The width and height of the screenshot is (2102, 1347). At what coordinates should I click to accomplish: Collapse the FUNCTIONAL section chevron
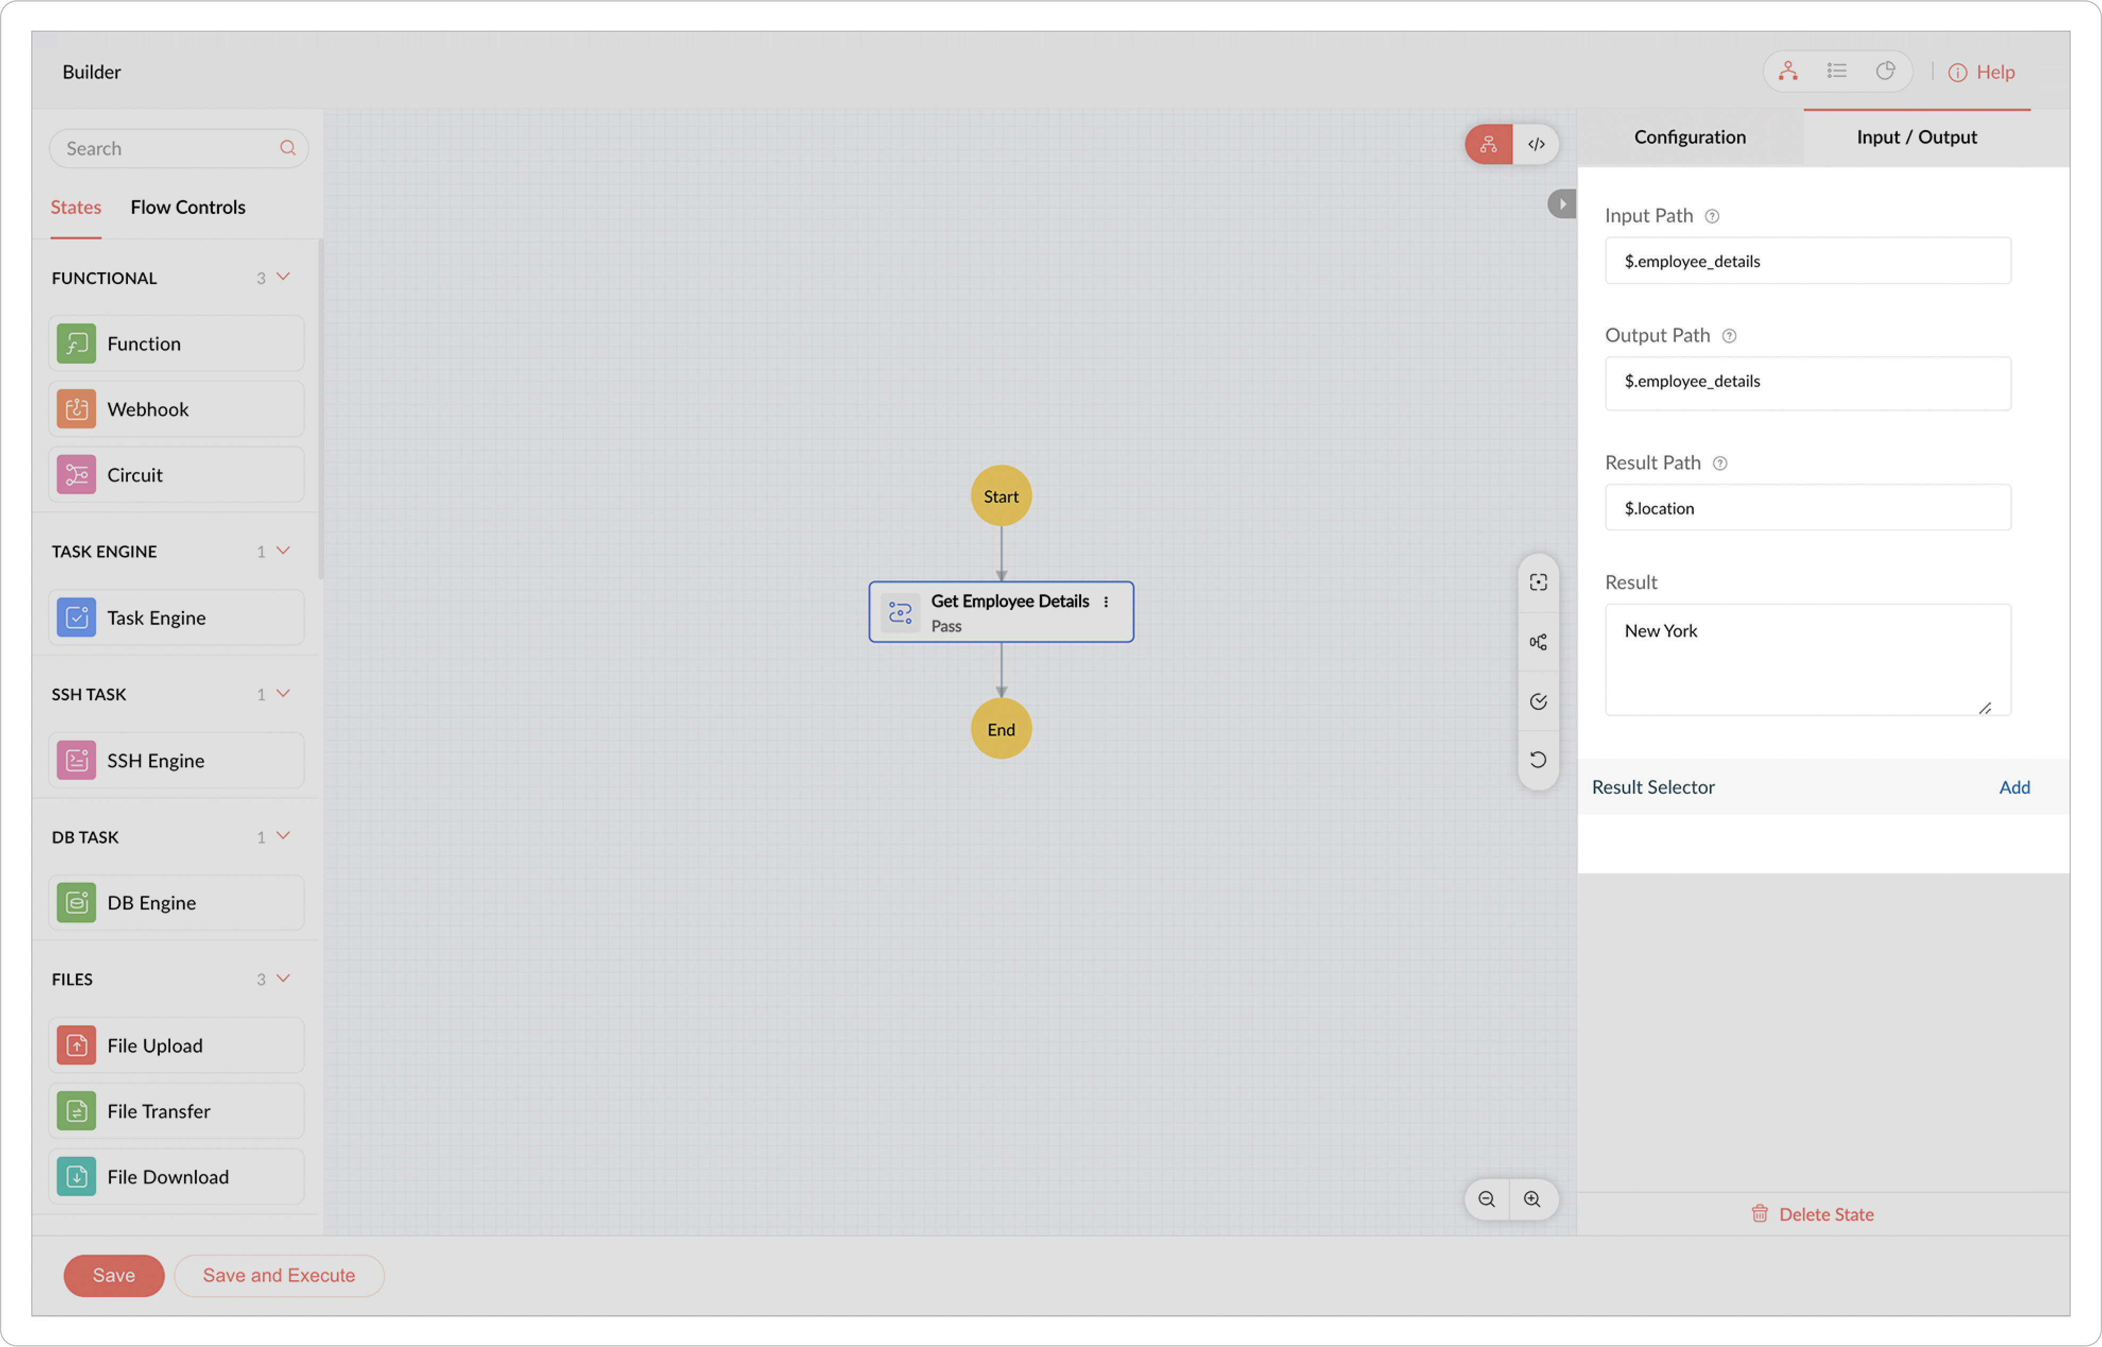point(283,277)
